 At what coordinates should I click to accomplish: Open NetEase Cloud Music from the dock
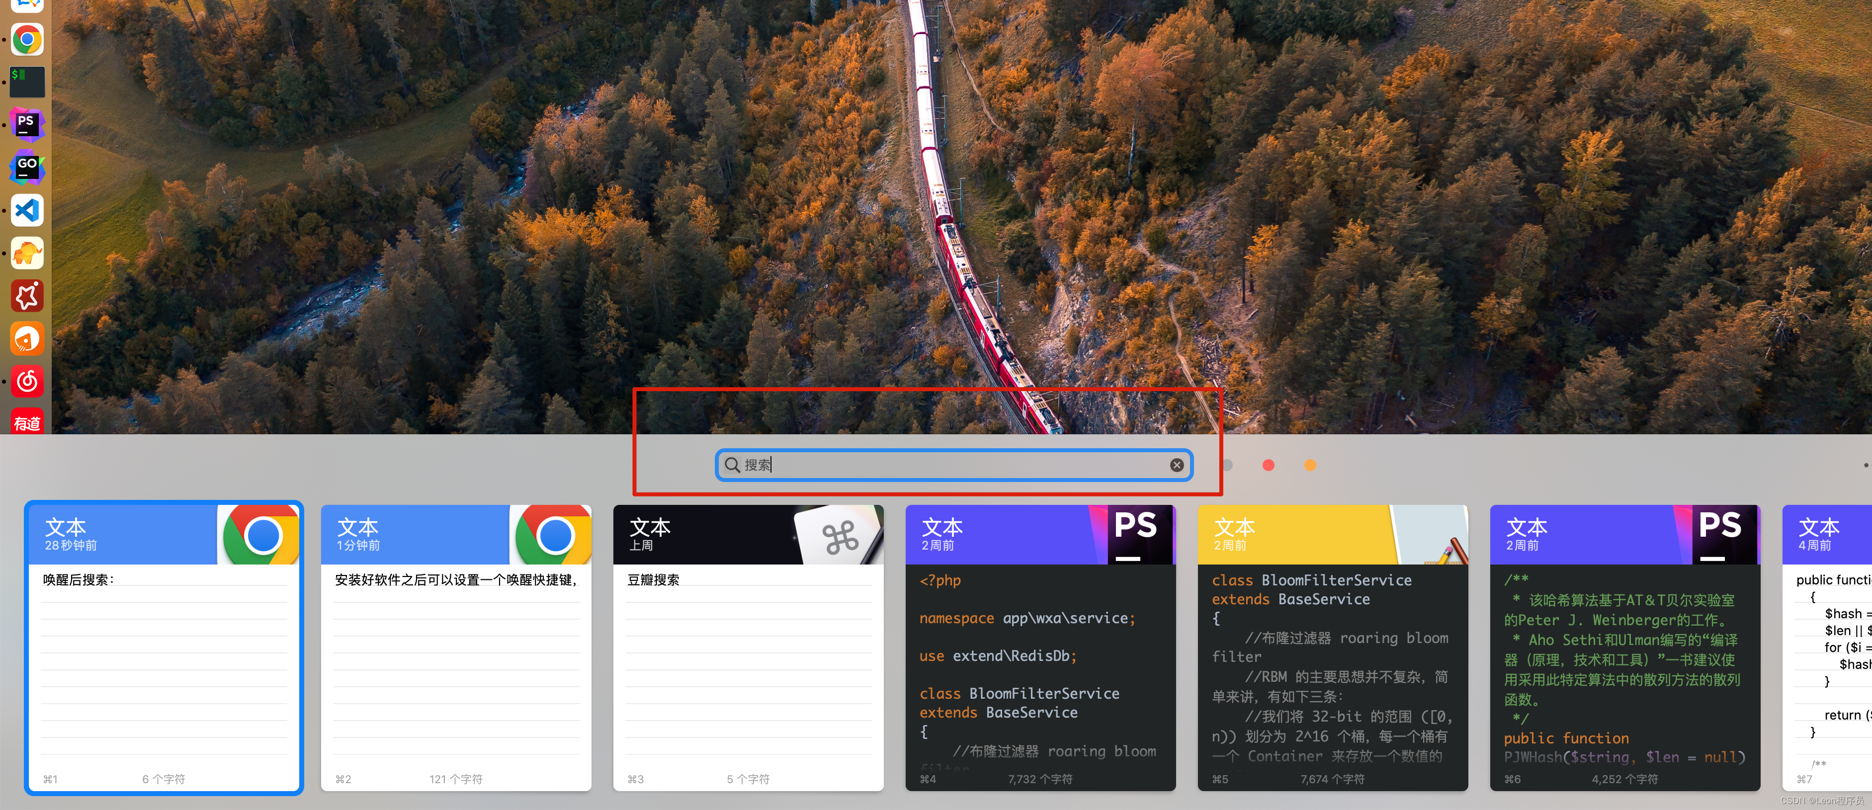coord(27,381)
